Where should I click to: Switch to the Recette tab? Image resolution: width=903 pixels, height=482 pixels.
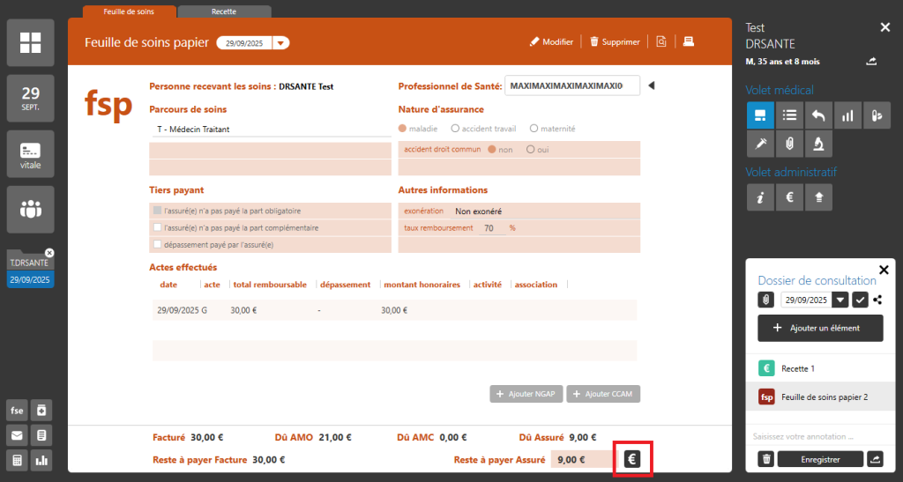tap(224, 11)
